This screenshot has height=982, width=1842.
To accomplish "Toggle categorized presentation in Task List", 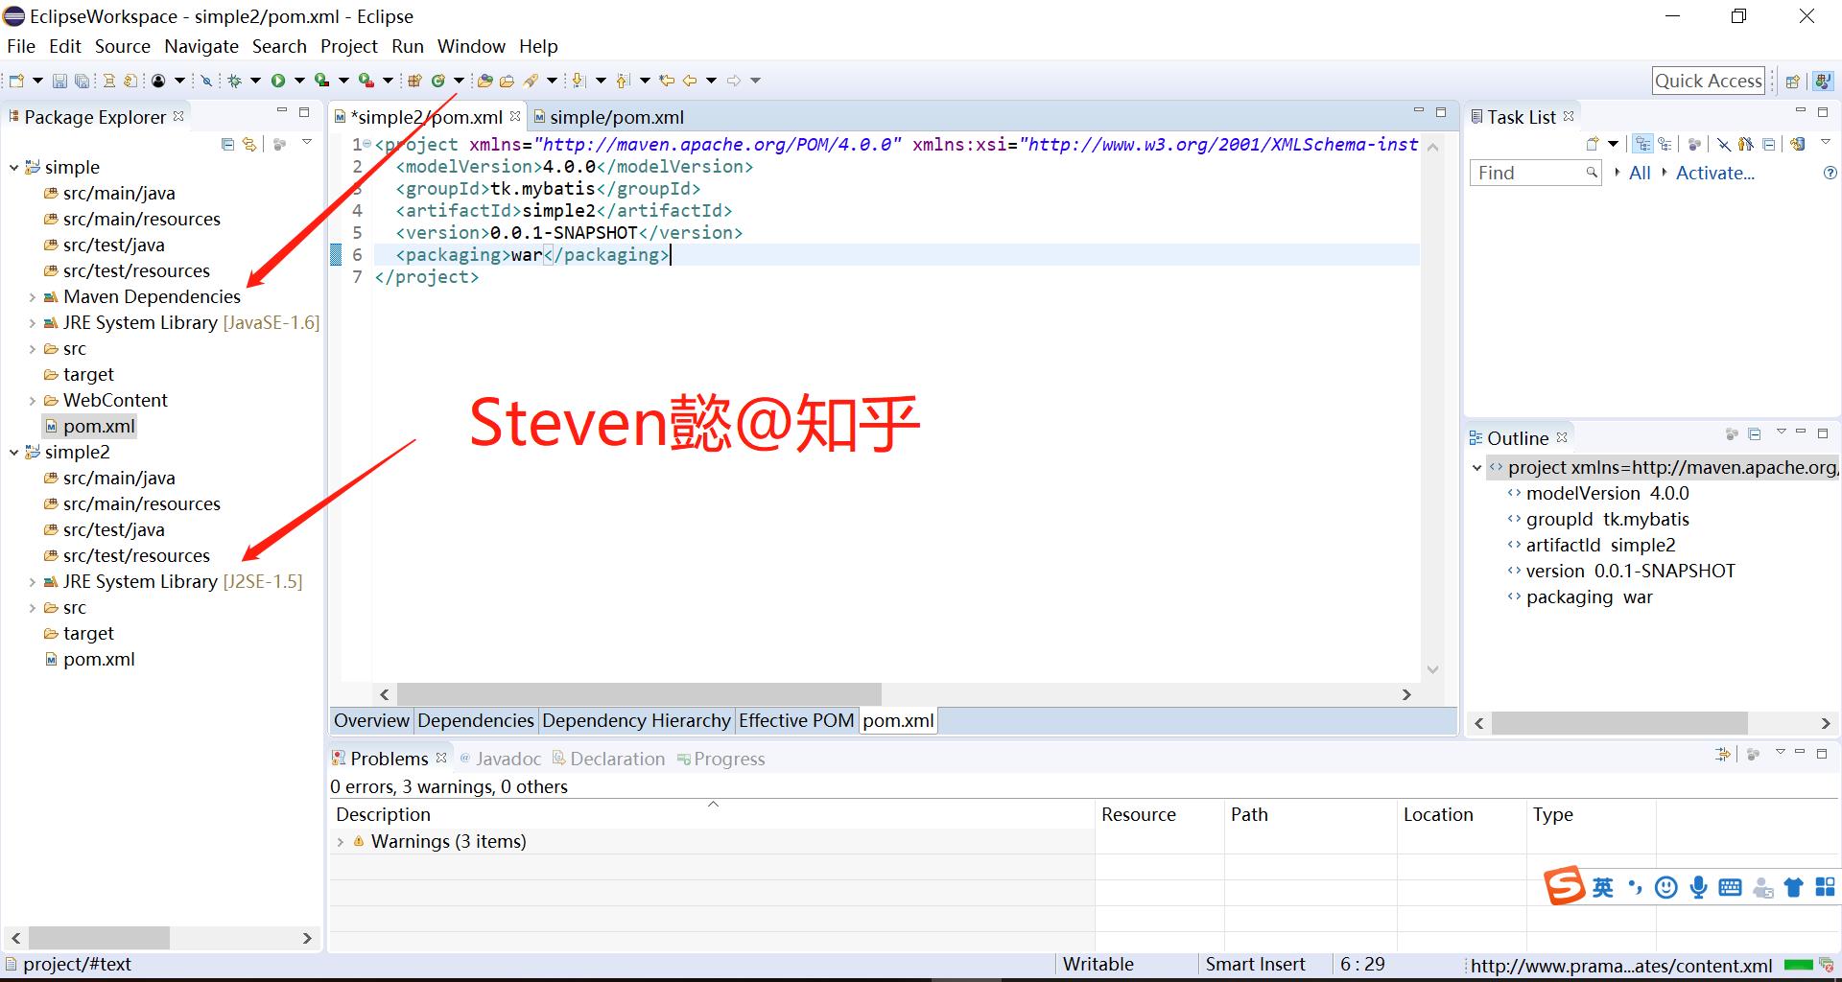I will coord(1643,144).
